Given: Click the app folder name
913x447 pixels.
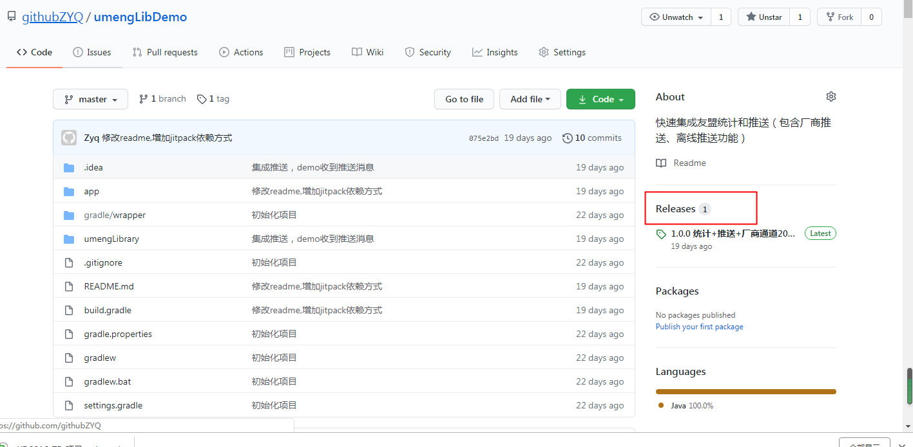Looking at the screenshot, I should point(91,191).
